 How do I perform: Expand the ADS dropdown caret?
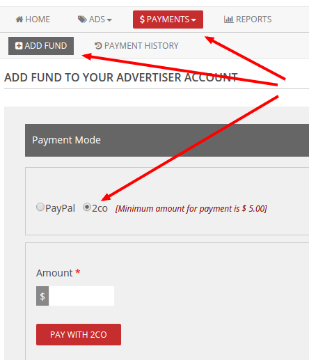109,20
